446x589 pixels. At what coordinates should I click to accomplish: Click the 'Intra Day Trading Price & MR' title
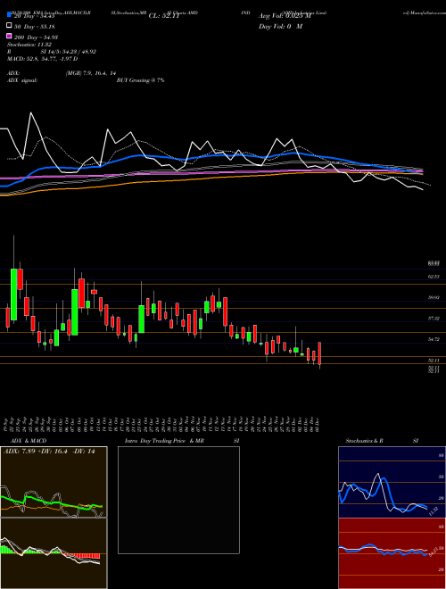(164, 441)
